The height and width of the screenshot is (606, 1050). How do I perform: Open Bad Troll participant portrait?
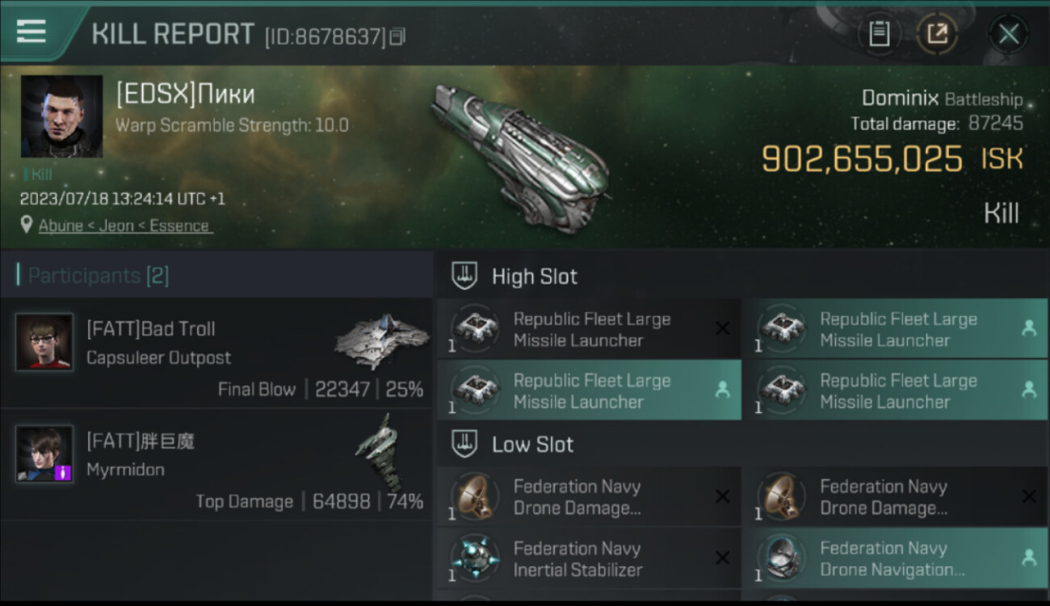[44, 342]
